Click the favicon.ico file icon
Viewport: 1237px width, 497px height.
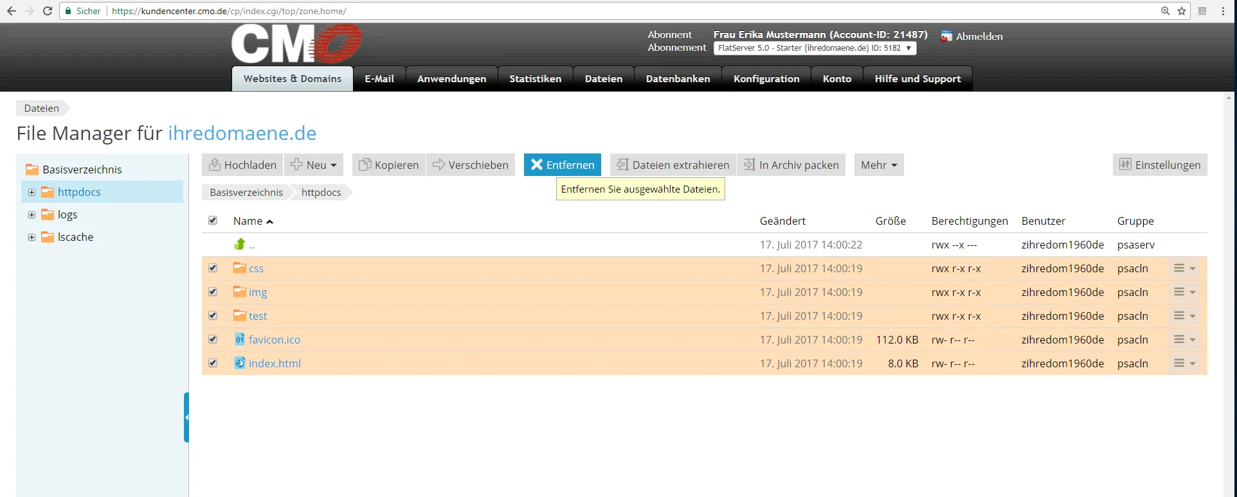coord(240,339)
